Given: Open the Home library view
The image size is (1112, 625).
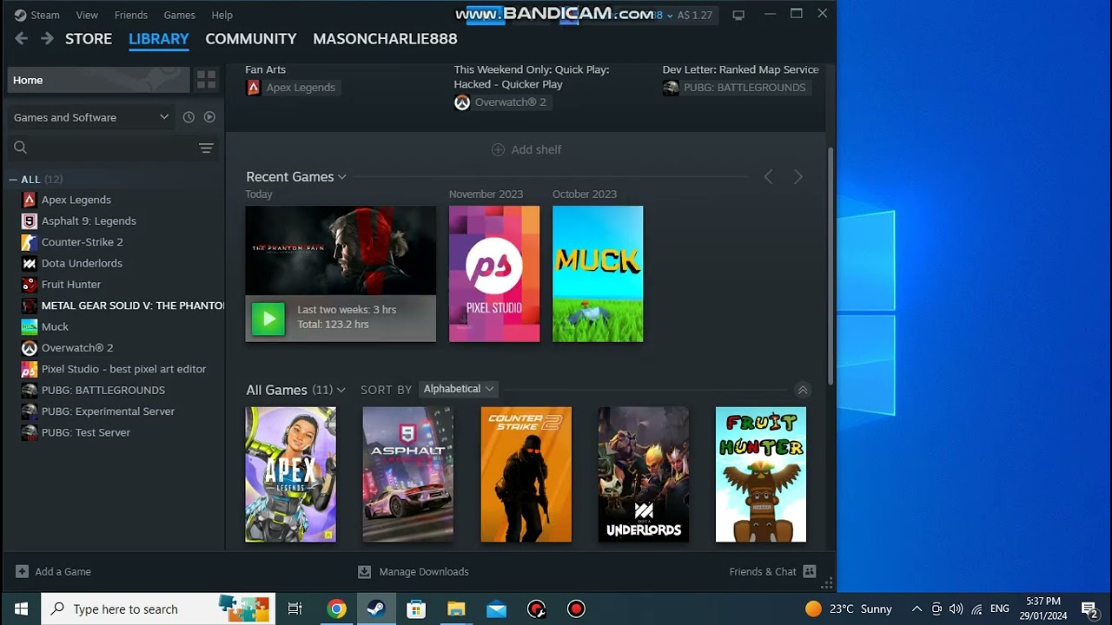Looking at the screenshot, I should [97, 80].
